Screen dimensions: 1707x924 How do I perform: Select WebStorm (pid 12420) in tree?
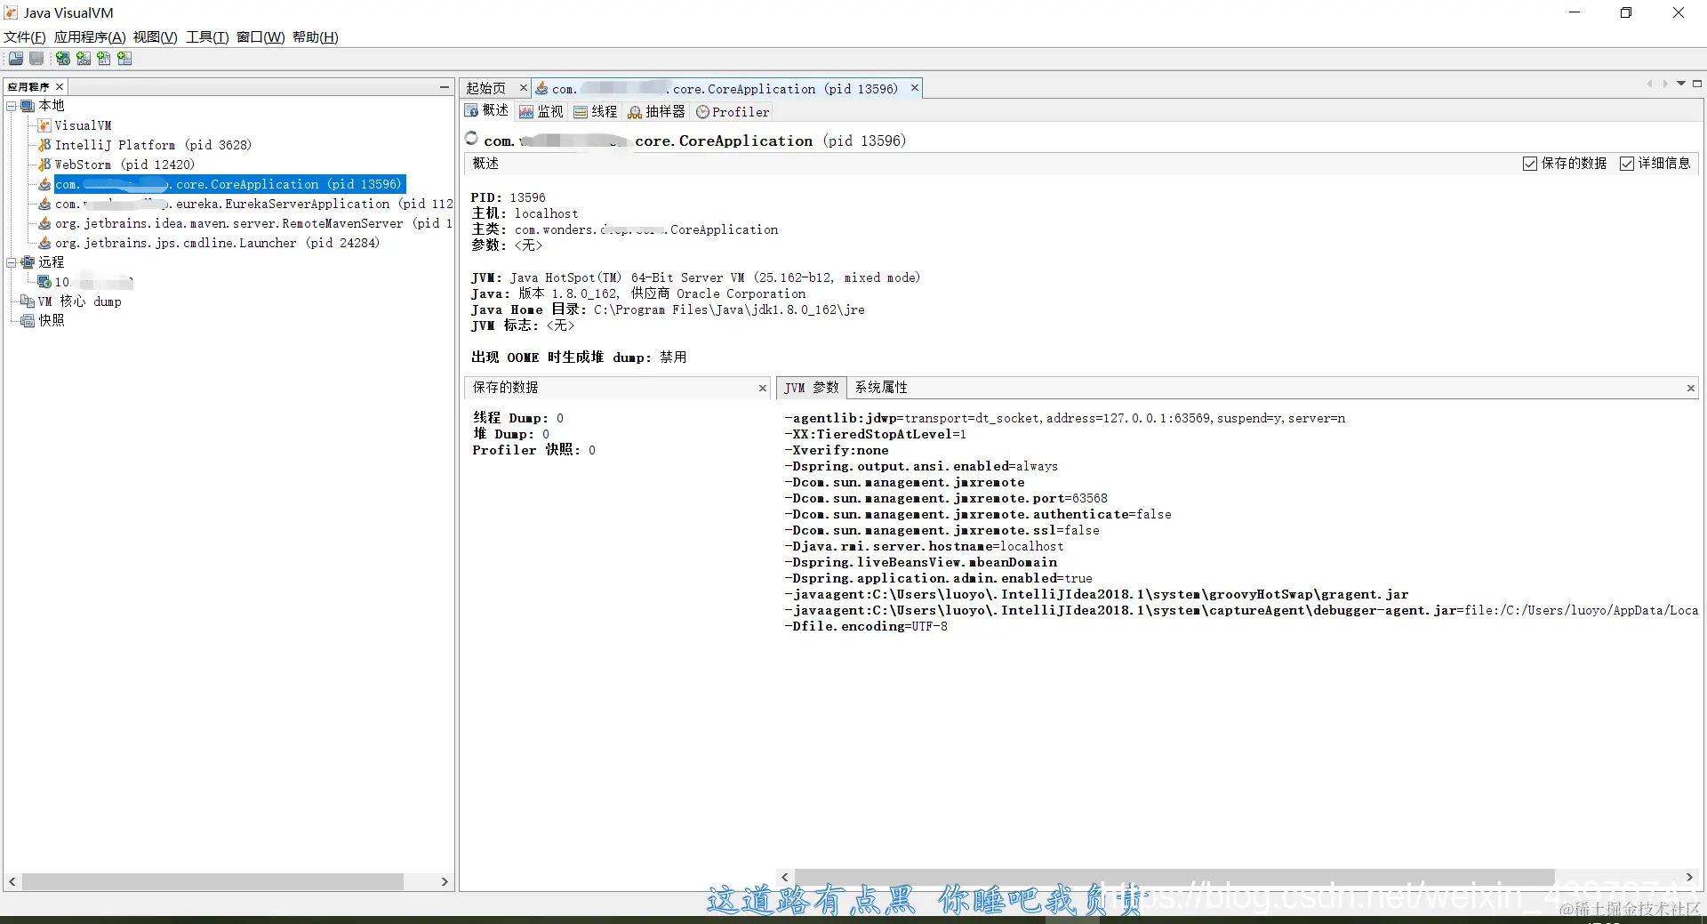point(124,165)
